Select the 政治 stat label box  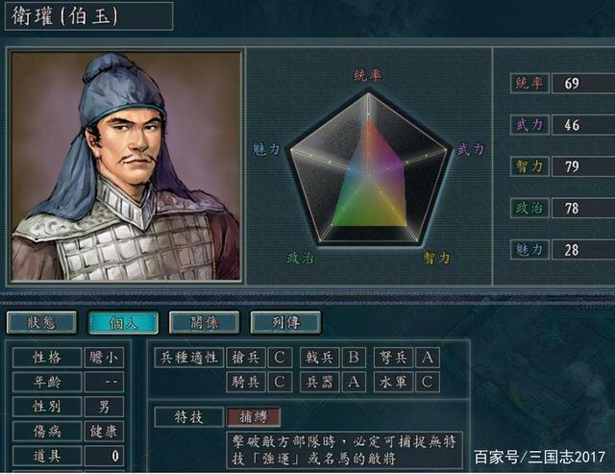point(529,208)
